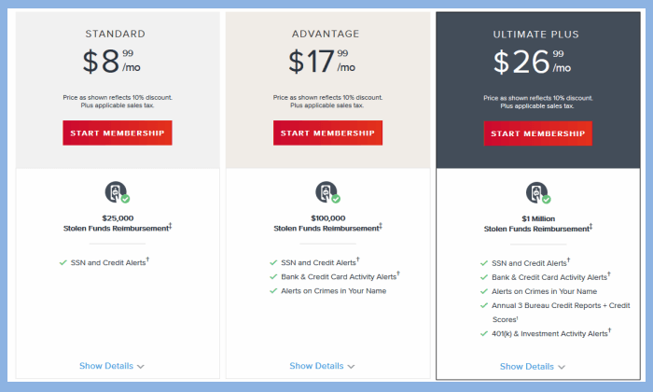Click the Advantage $17.99/mo price

(322, 62)
